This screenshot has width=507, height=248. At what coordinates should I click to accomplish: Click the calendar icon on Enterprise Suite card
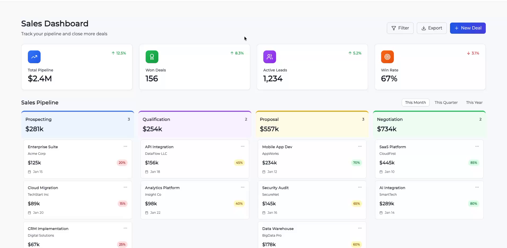pos(29,172)
